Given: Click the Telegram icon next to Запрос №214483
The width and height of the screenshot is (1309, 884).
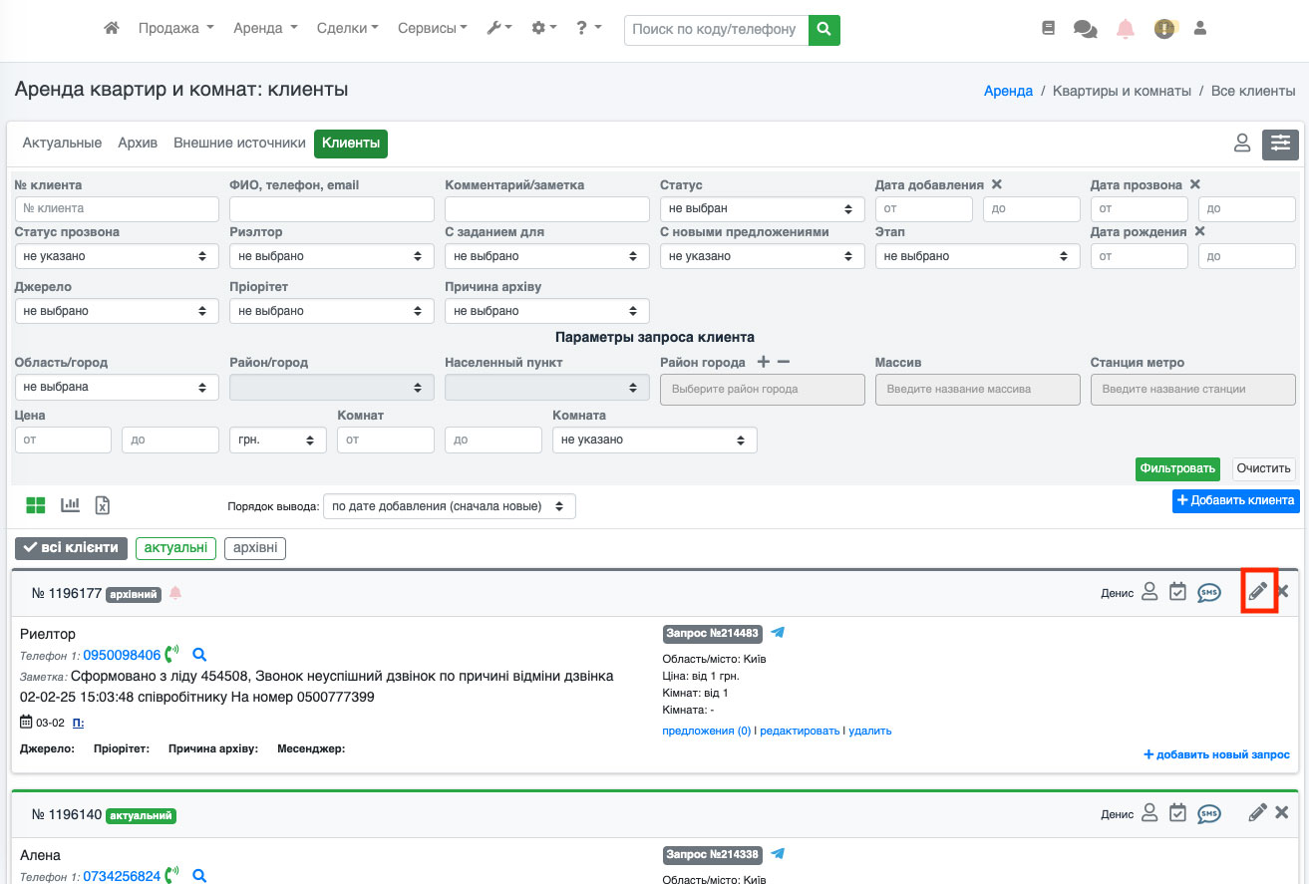Looking at the screenshot, I should pos(779,633).
